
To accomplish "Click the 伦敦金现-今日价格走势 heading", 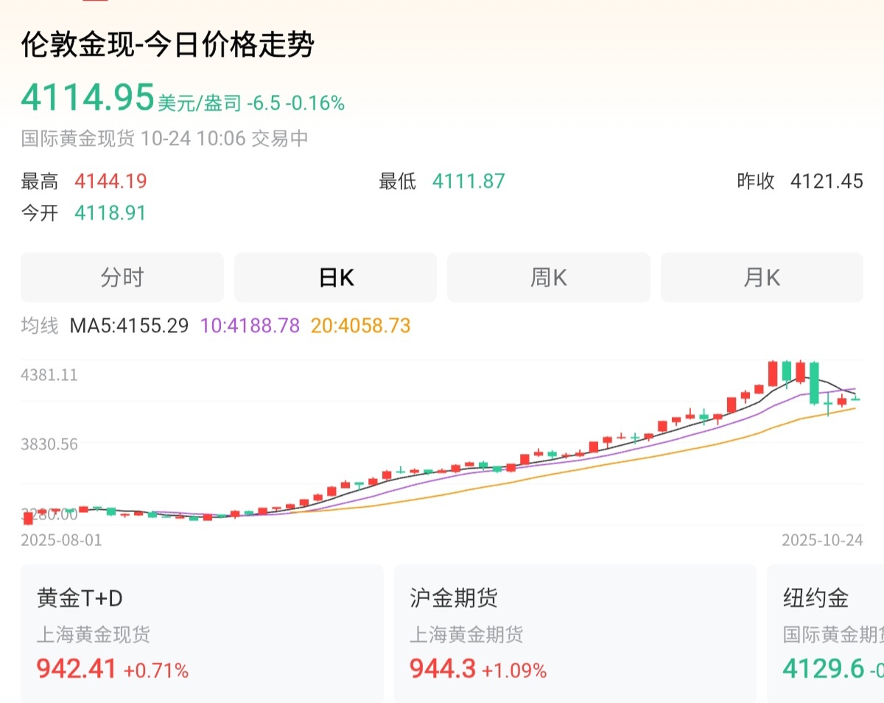I will (x=168, y=46).
